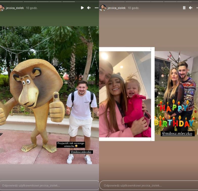Focus the reply field on right story
The height and width of the screenshot is (191, 198).
pos(149,185)
